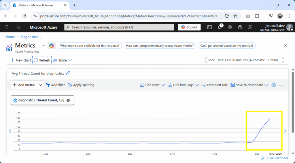
Task: Open the media control icon in the browser toolbar
Action: click(x=271, y=16)
